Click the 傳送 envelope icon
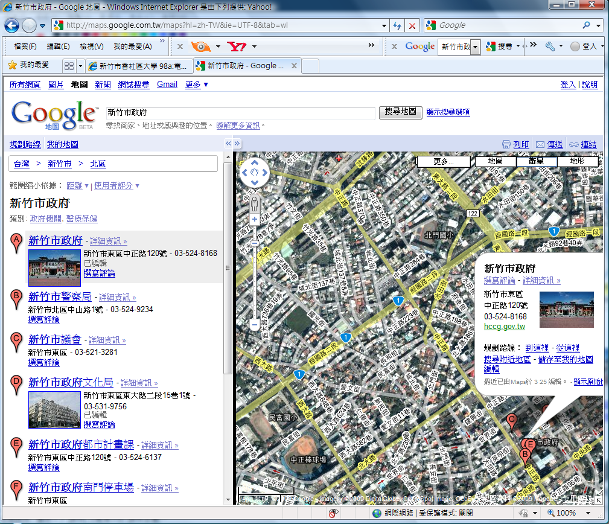Image resolution: width=609 pixels, height=524 pixels. [540, 144]
